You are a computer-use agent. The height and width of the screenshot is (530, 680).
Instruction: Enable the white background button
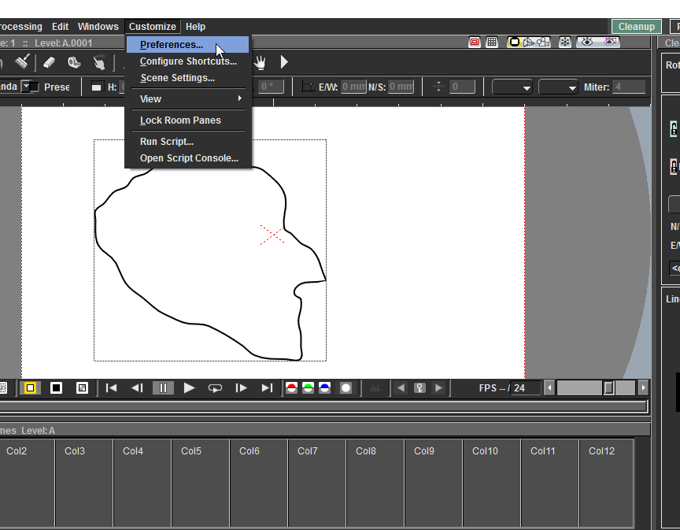(31, 387)
